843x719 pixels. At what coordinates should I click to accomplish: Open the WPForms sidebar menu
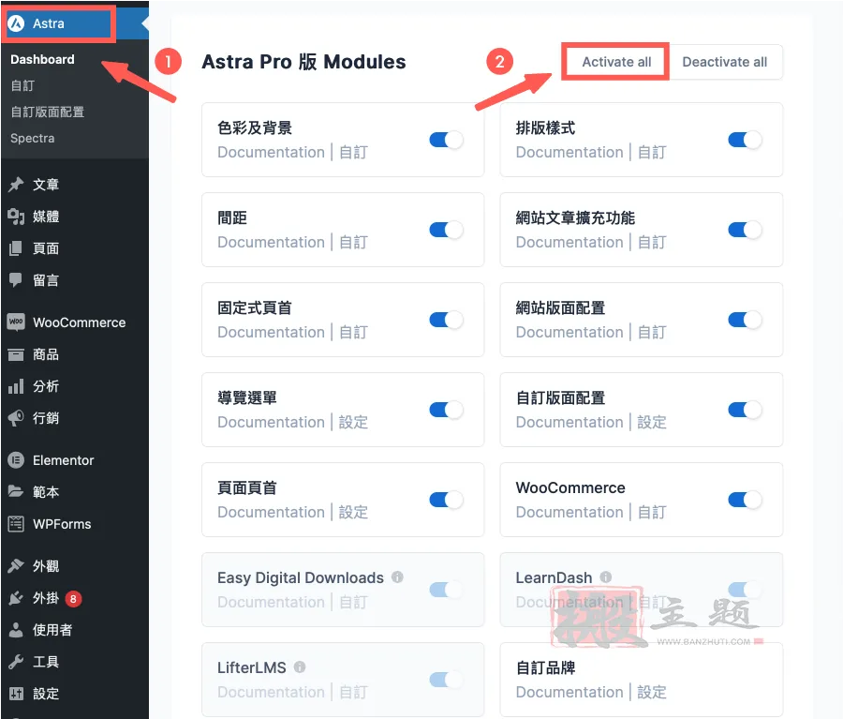[74, 524]
